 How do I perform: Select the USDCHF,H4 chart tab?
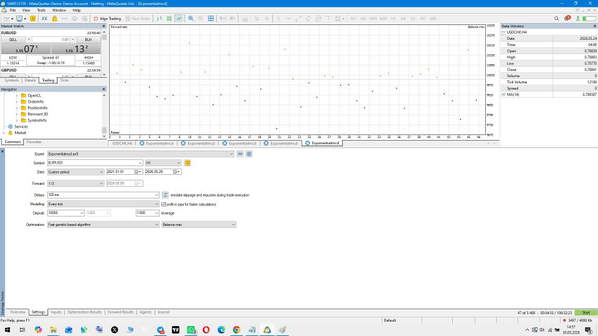(123, 143)
